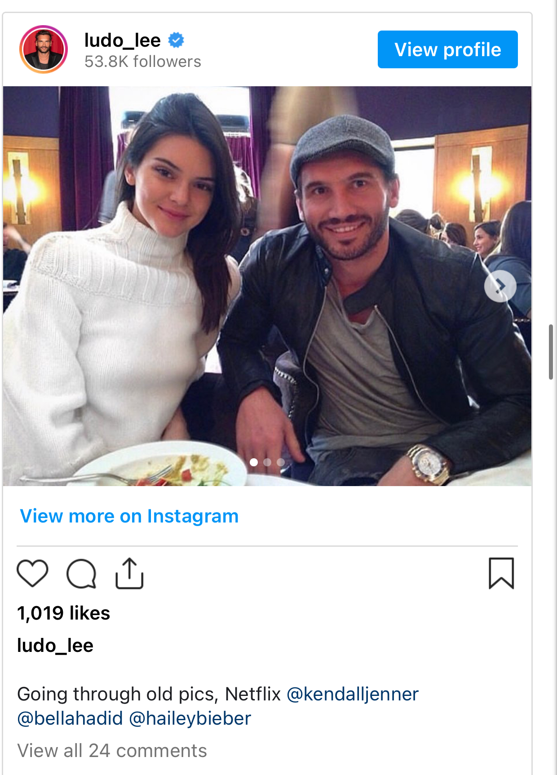This screenshot has width=557, height=775.
Task: Expand View all 24 comments
Action: [x=112, y=751]
